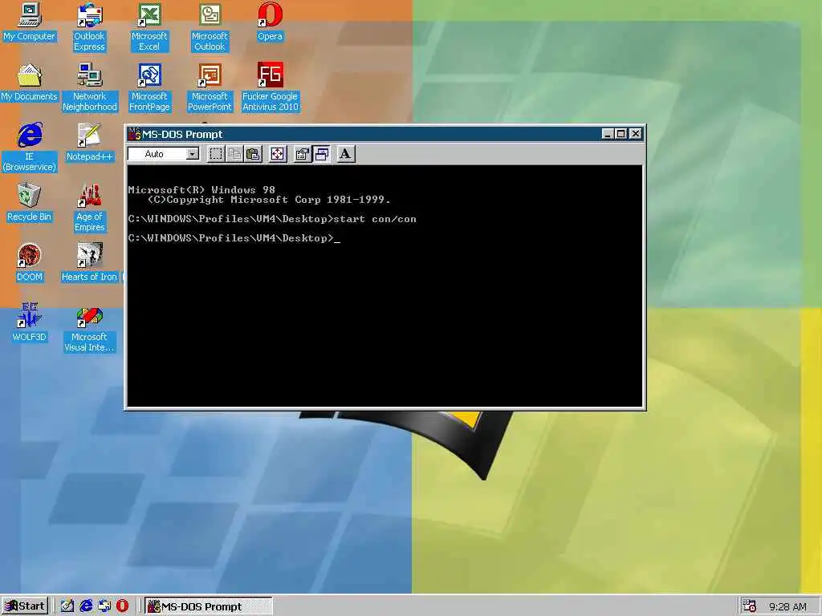822x616 pixels.
Task: Open the Auto font size dropdown
Action: tap(193, 154)
